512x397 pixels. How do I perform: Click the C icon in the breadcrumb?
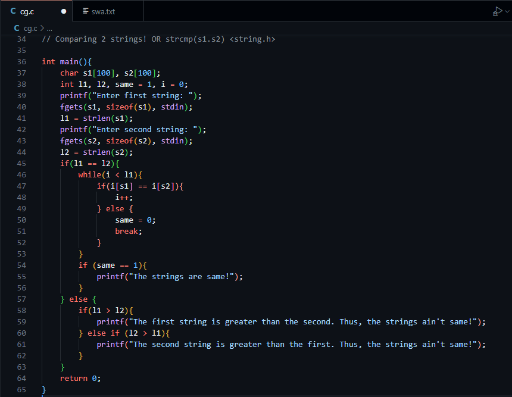coord(17,29)
